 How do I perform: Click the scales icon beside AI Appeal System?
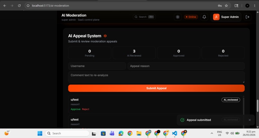tap(105, 36)
